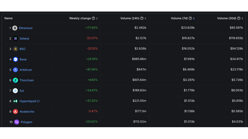Open the BSC chain link
Image resolution: width=248 pixels, height=139 pixels.
point(23,49)
